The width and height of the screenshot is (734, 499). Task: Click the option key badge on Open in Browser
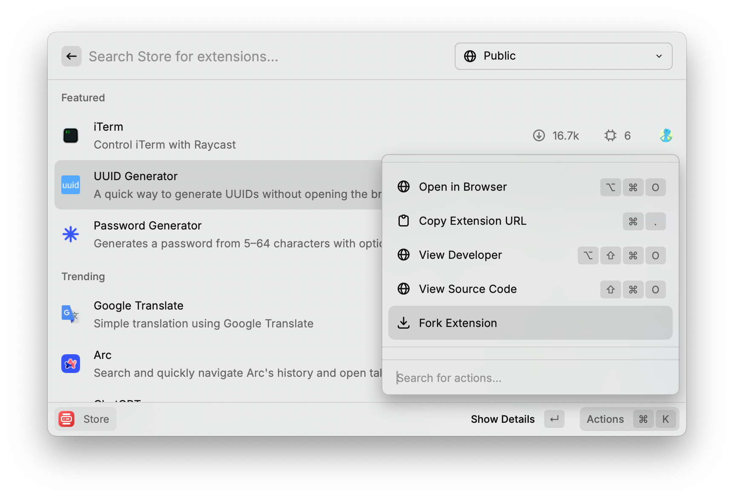click(611, 187)
